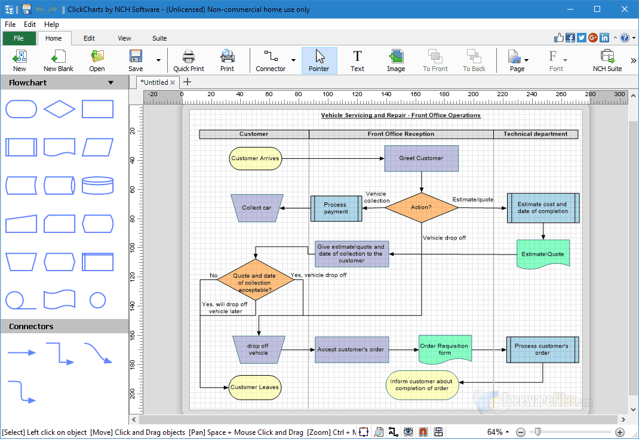639x439 pixels.
Task: Switch to the View ribbon tab
Action: tap(124, 38)
